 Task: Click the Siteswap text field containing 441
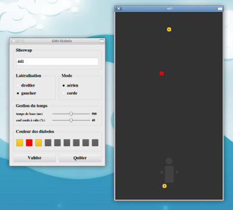(x=57, y=62)
